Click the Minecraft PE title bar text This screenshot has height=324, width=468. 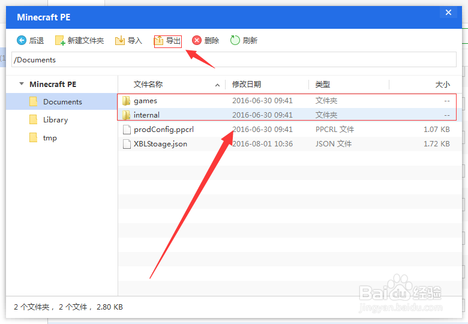pyautogui.click(x=44, y=17)
